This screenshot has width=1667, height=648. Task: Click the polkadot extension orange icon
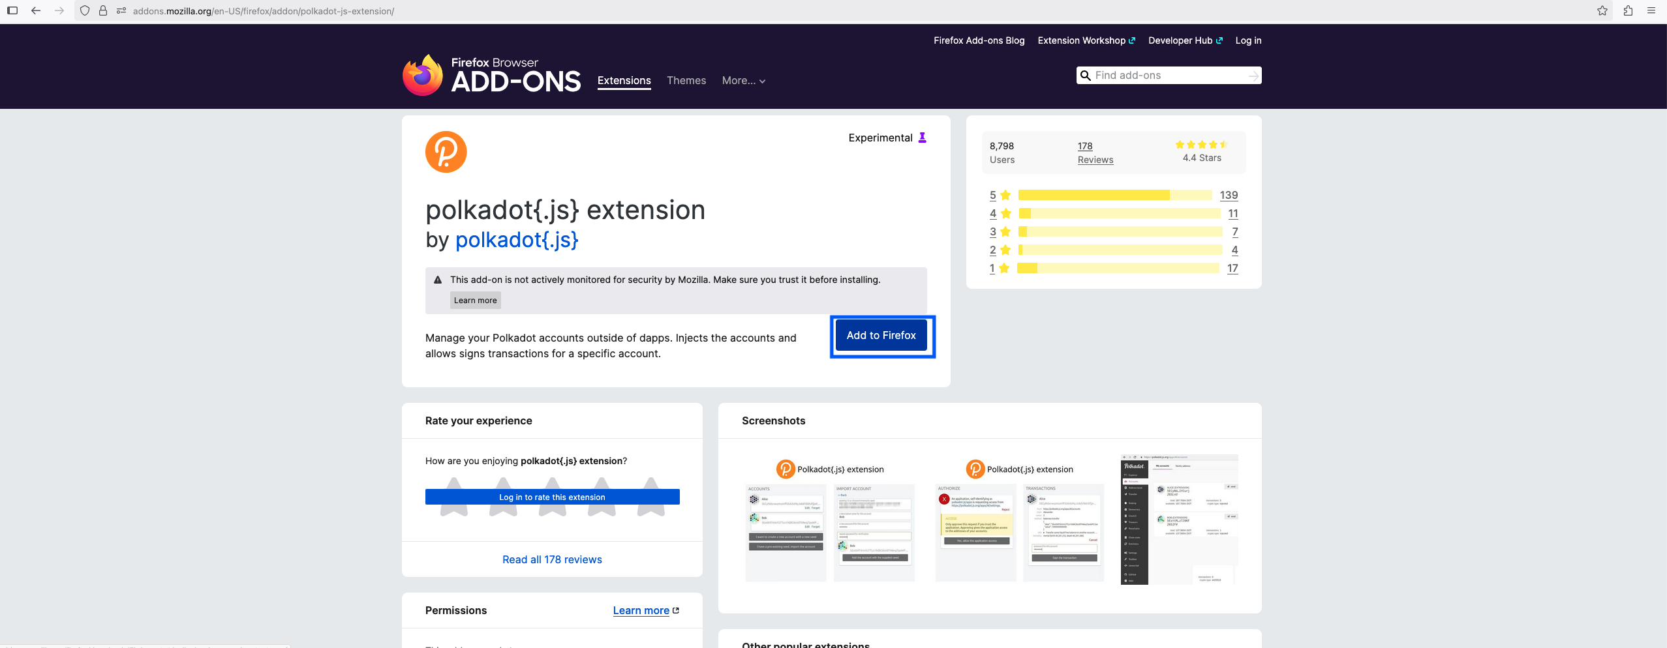pos(446,152)
